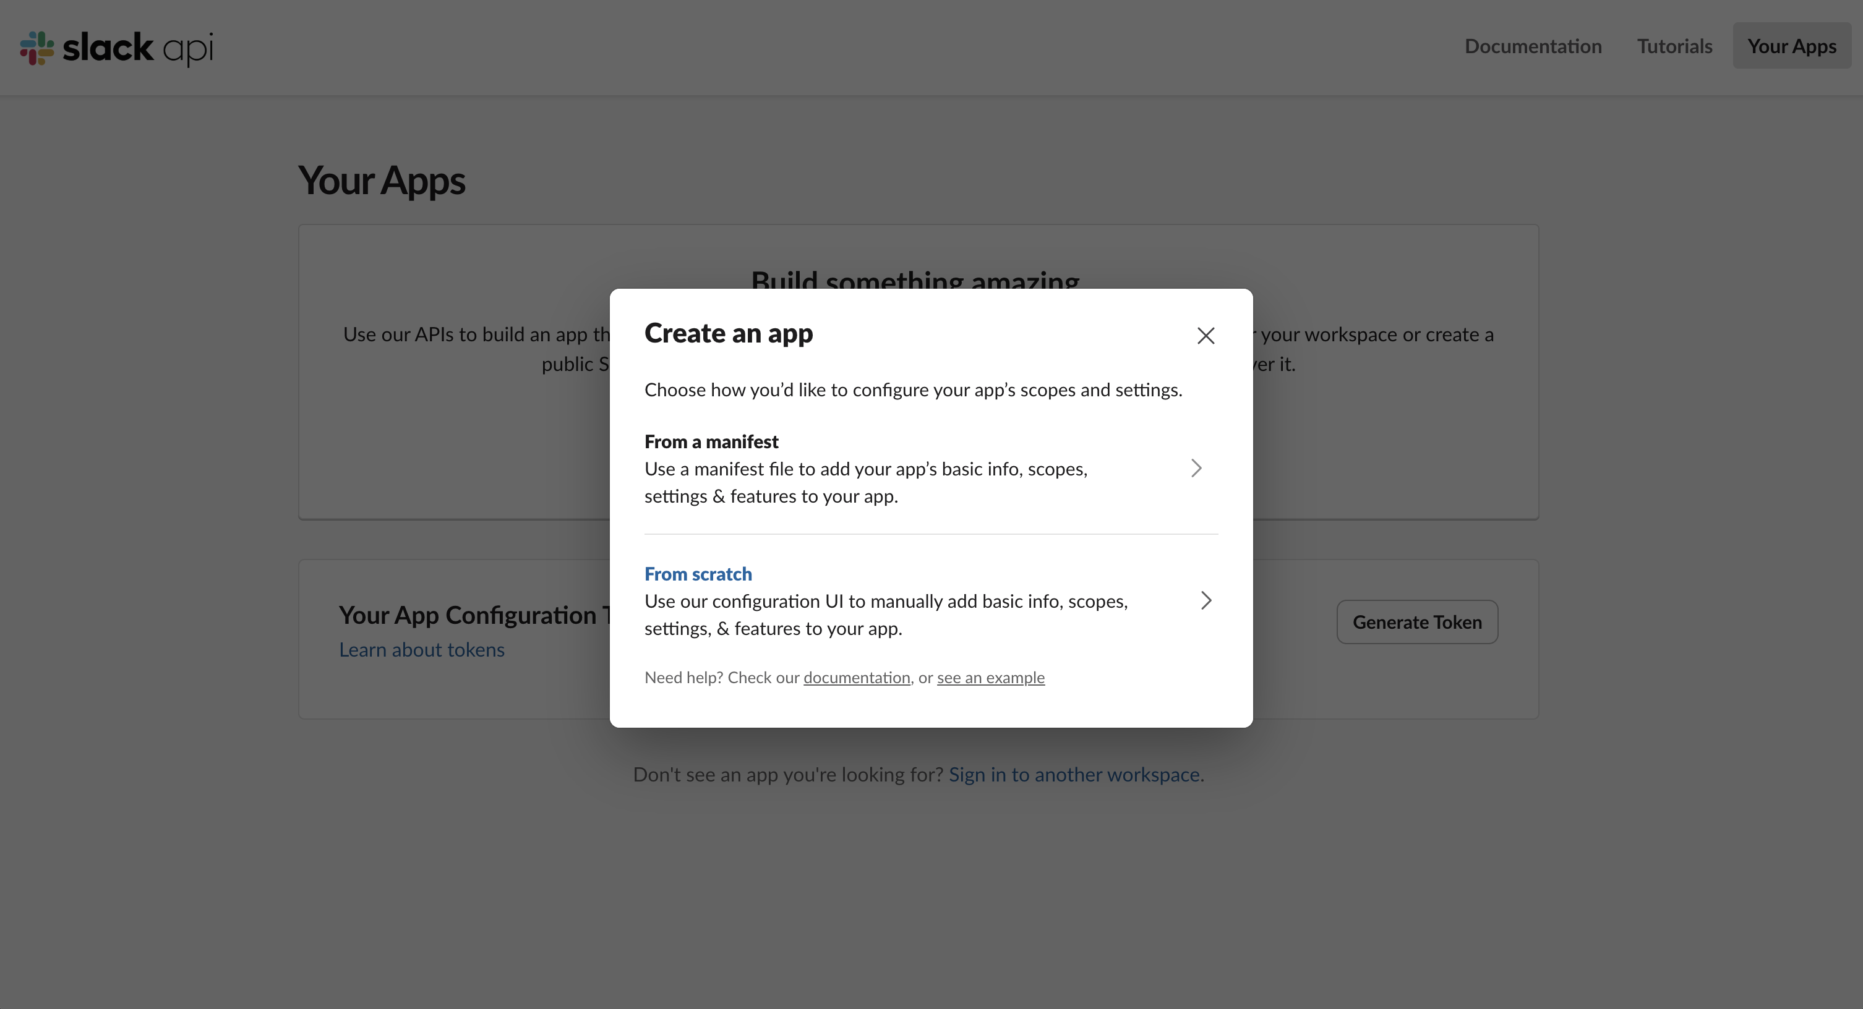This screenshot has width=1863, height=1009.
Task: Open the Documentation page from the navbar
Action: coord(1533,46)
